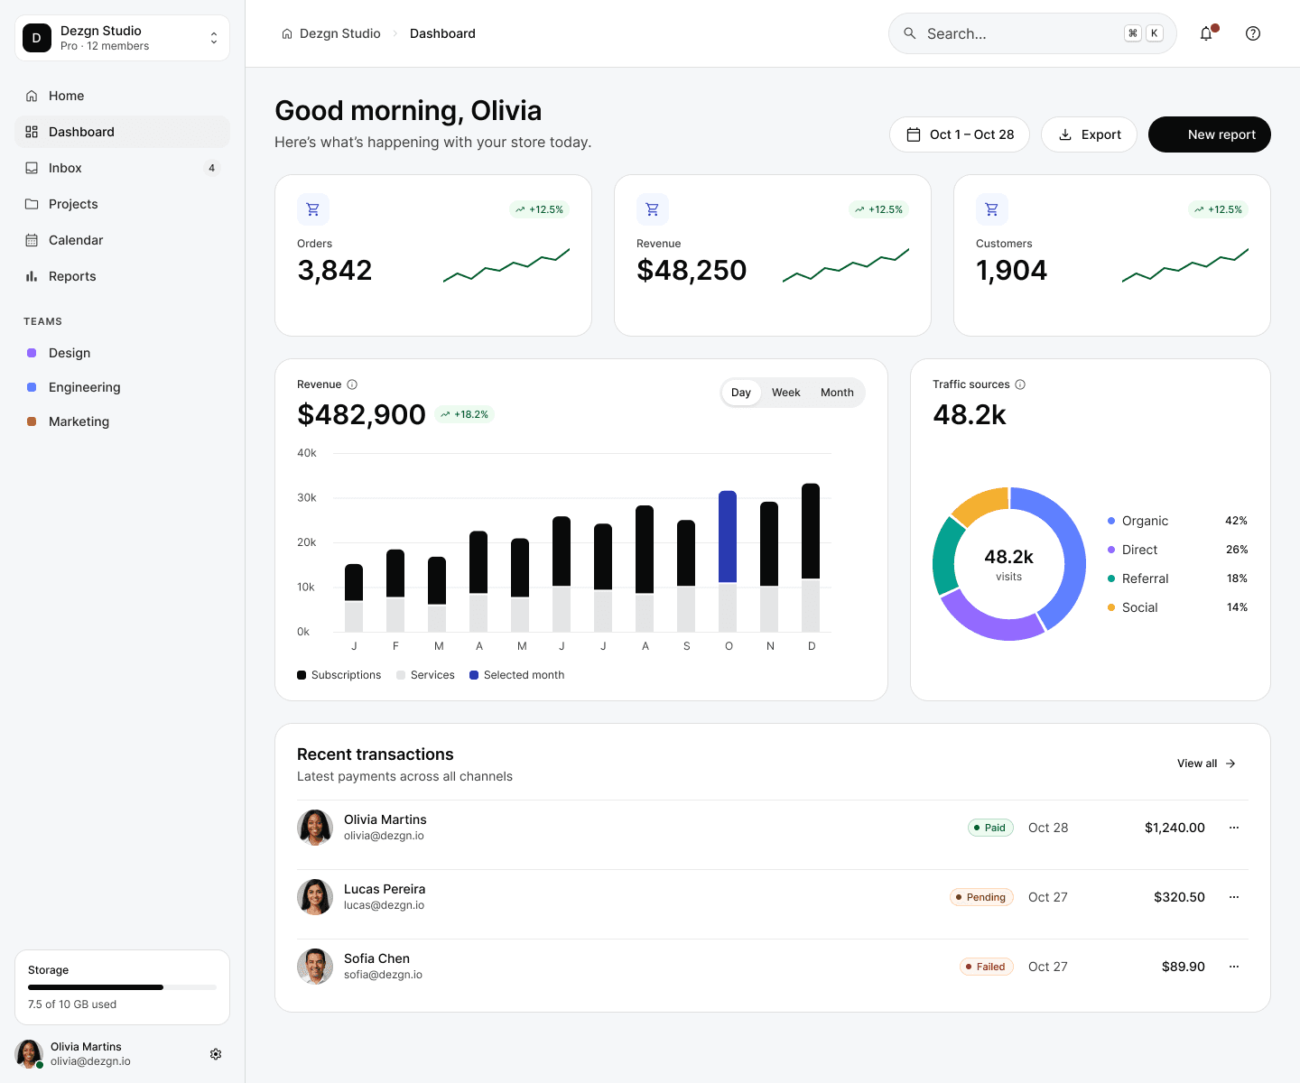Open the Engineering team
Image resolution: width=1300 pixels, height=1083 pixels.
pyautogui.click(x=123, y=387)
